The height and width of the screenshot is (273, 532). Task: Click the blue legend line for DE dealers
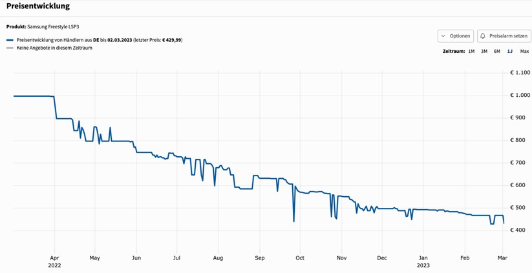tap(10, 40)
